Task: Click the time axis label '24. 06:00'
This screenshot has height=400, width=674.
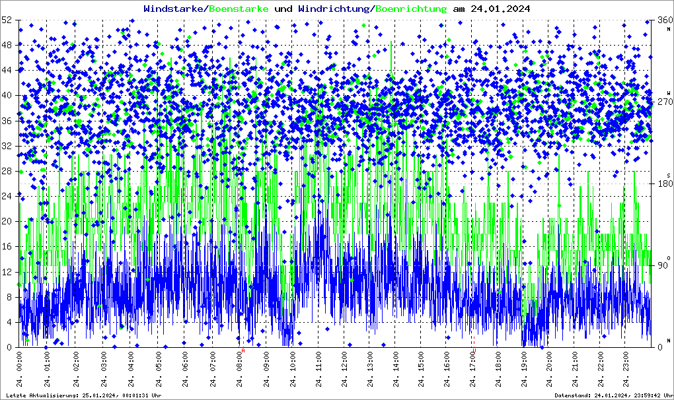Action: tap(184, 369)
